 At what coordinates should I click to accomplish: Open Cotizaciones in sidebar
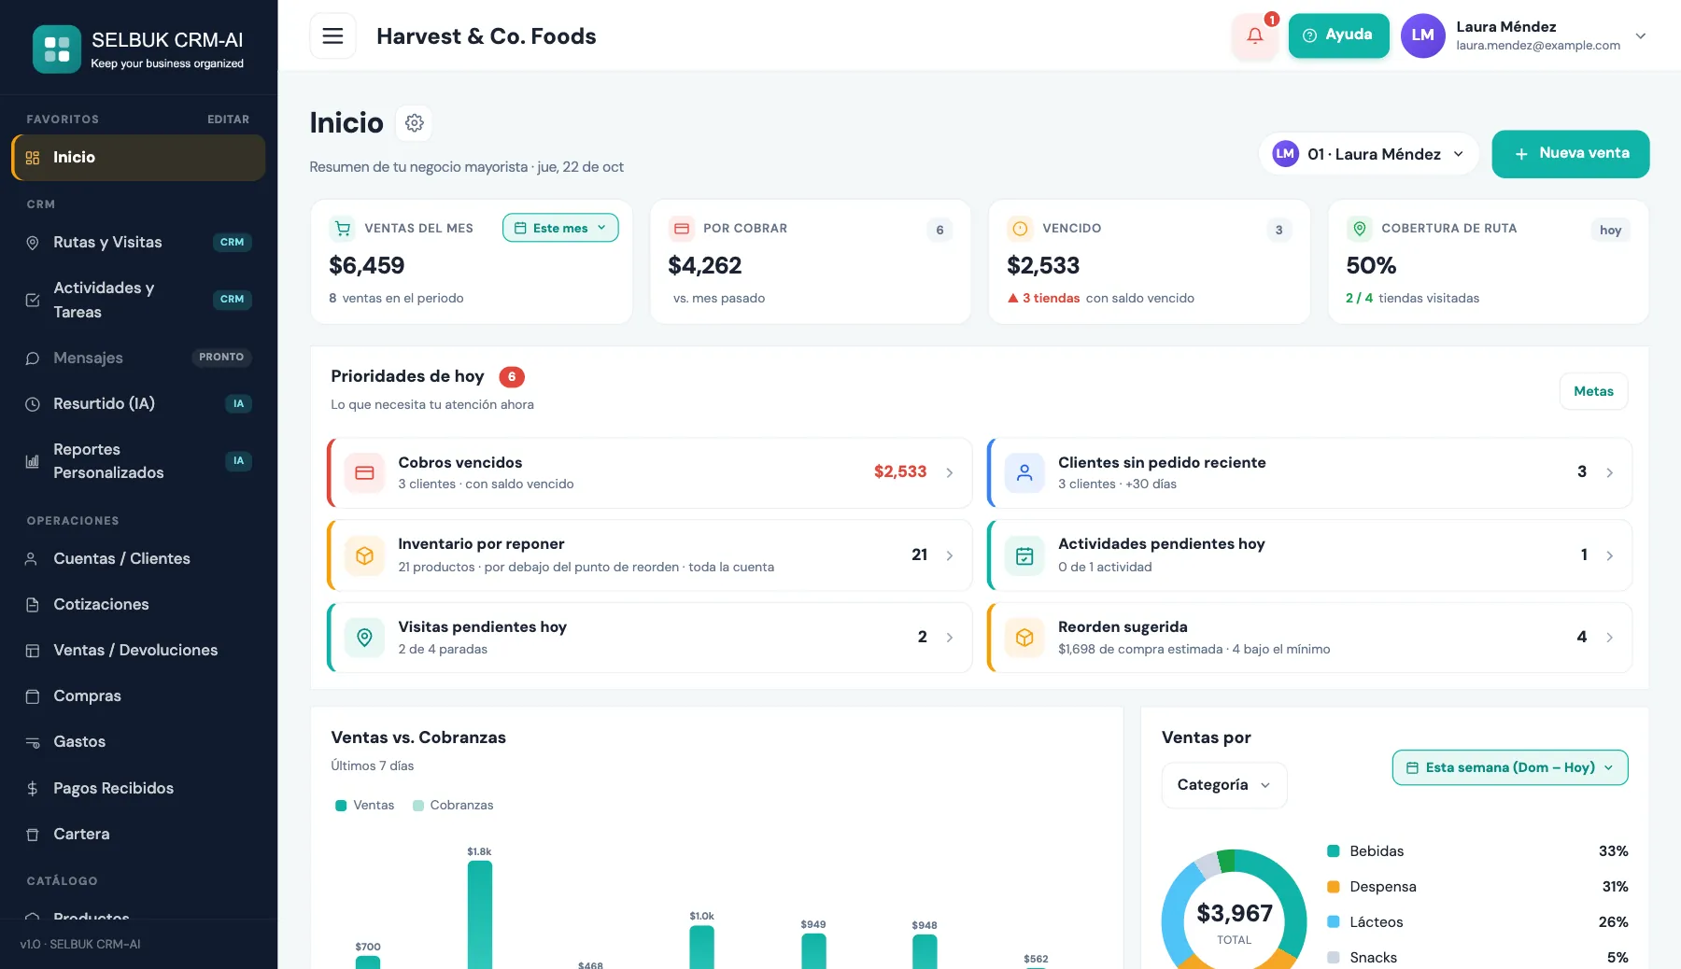138,605
